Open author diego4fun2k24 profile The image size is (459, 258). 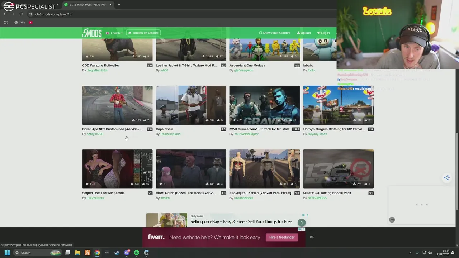(x=97, y=70)
